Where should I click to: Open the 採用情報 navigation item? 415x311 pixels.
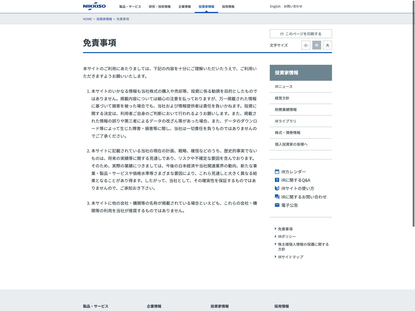coord(228,7)
